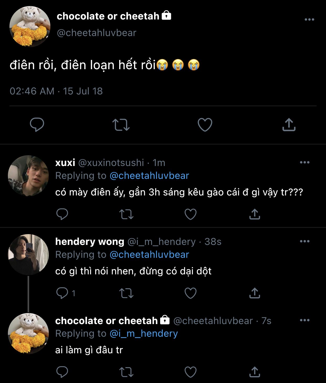This screenshot has width=326, height=383.
Task: Open hendery wong's profile picture
Action: point(28,255)
